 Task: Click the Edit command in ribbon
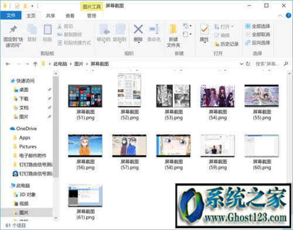point(222,35)
